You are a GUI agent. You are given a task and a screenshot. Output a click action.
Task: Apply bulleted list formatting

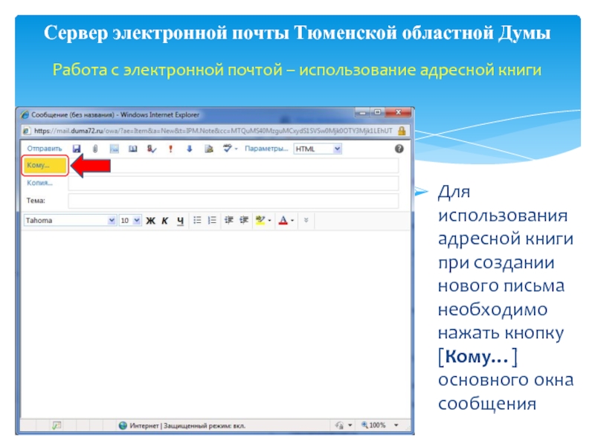click(197, 220)
